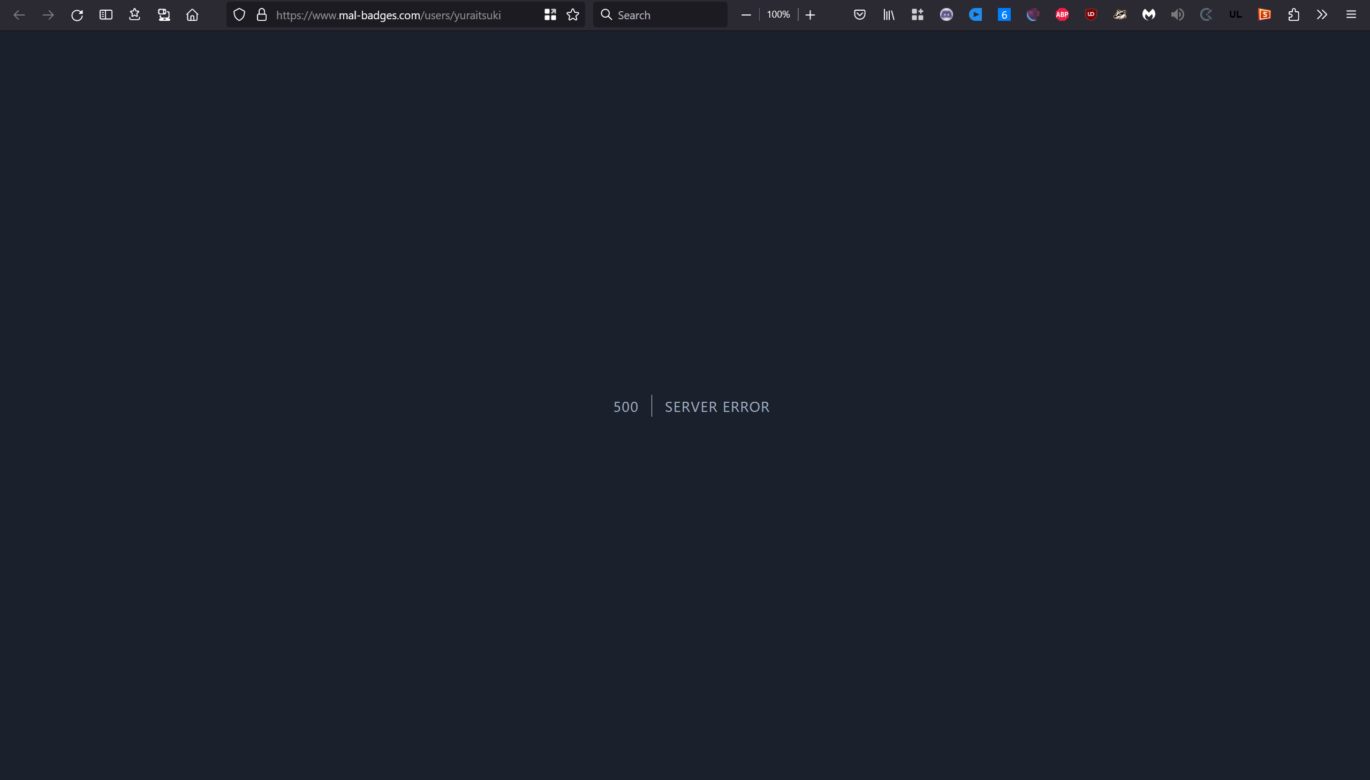Open the hamburger application menu
This screenshot has height=780, width=1370.
point(1351,15)
